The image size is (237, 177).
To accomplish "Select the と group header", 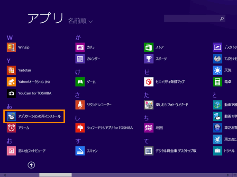I will tap(214, 95).
